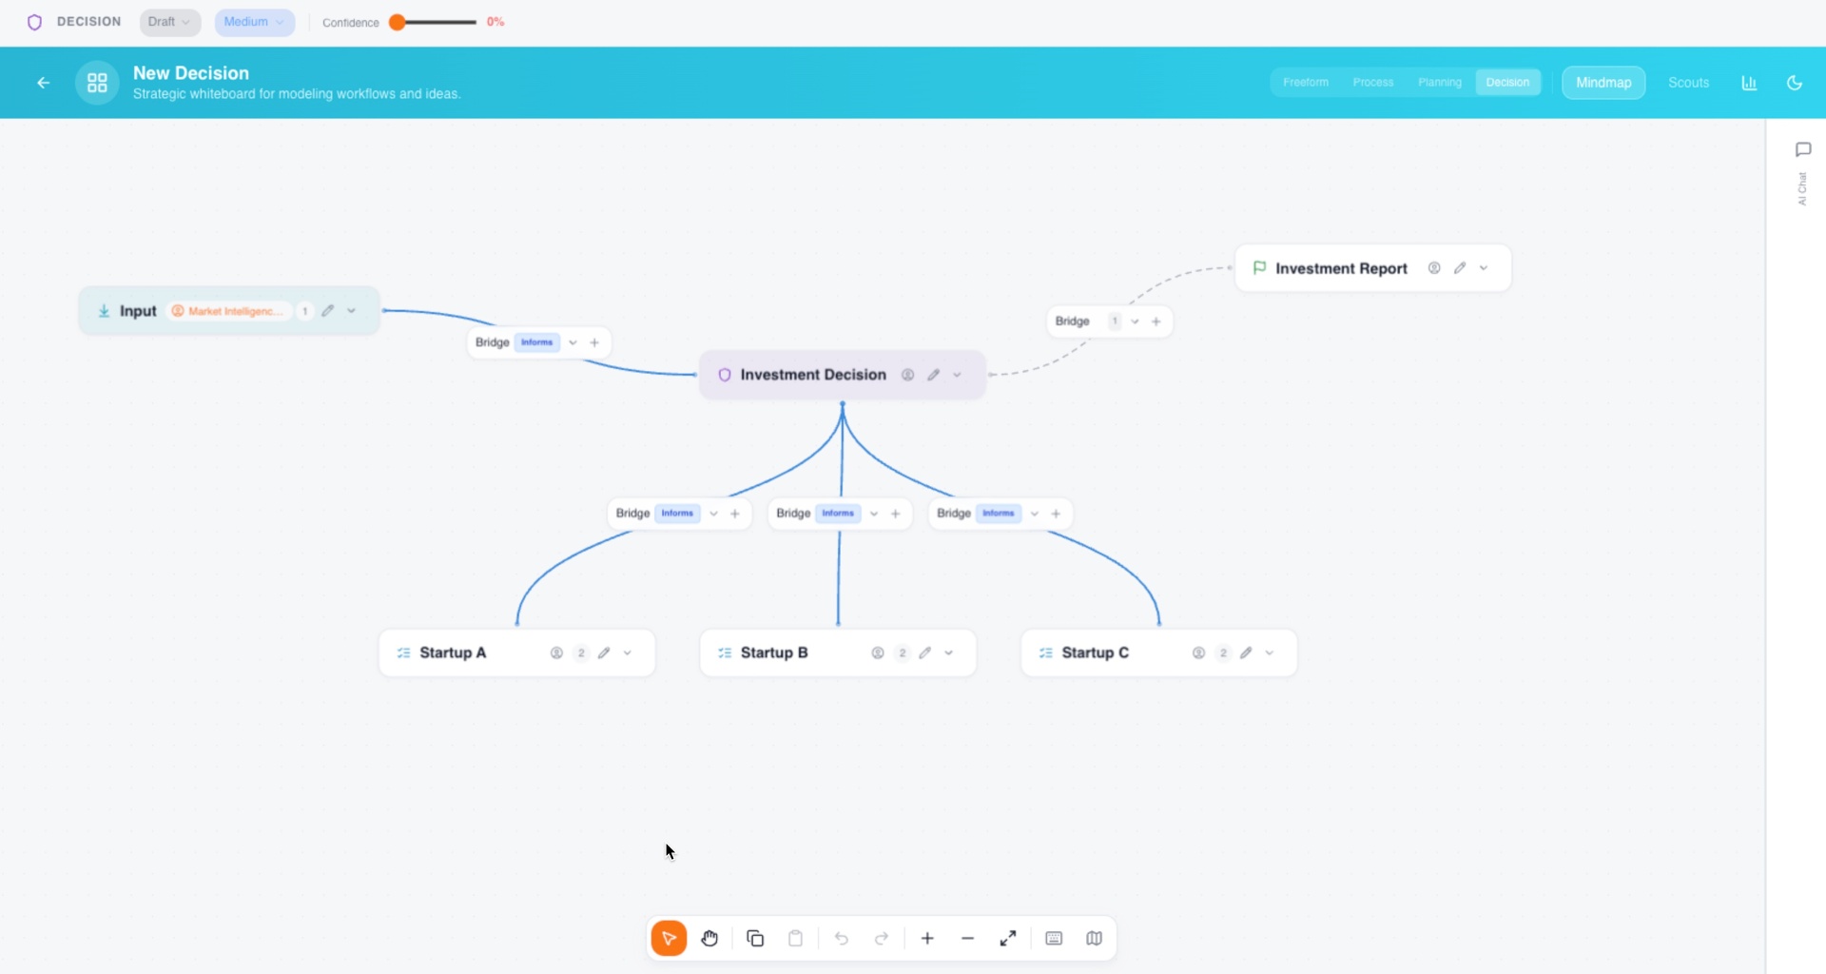The width and height of the screenshot is (1826, 974).
Task: Add from the Startup C bridge plus
Action: click(x=1056, y=514)
